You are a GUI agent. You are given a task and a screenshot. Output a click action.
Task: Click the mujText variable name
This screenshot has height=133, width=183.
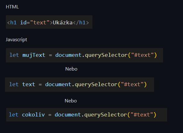[34, 55]
